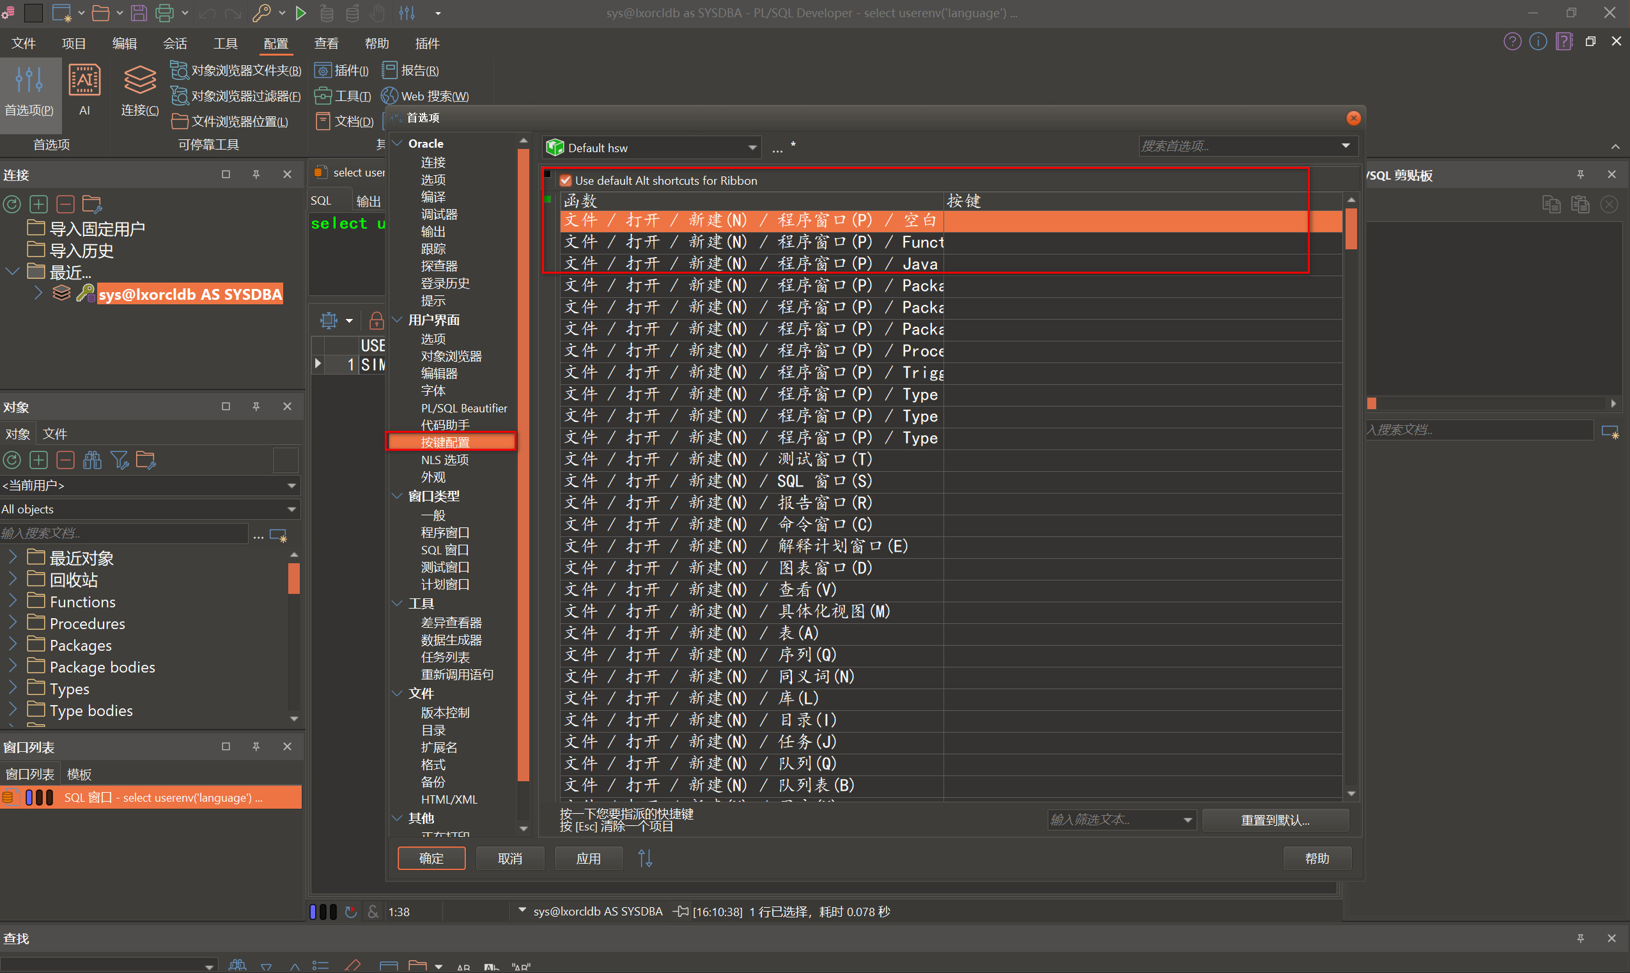Open the Default hsw preference set dropdown

752,148
